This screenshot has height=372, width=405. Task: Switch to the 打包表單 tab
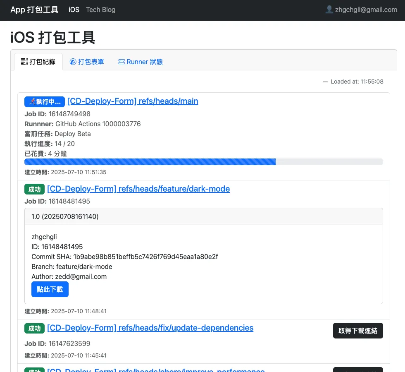point(87,62)
